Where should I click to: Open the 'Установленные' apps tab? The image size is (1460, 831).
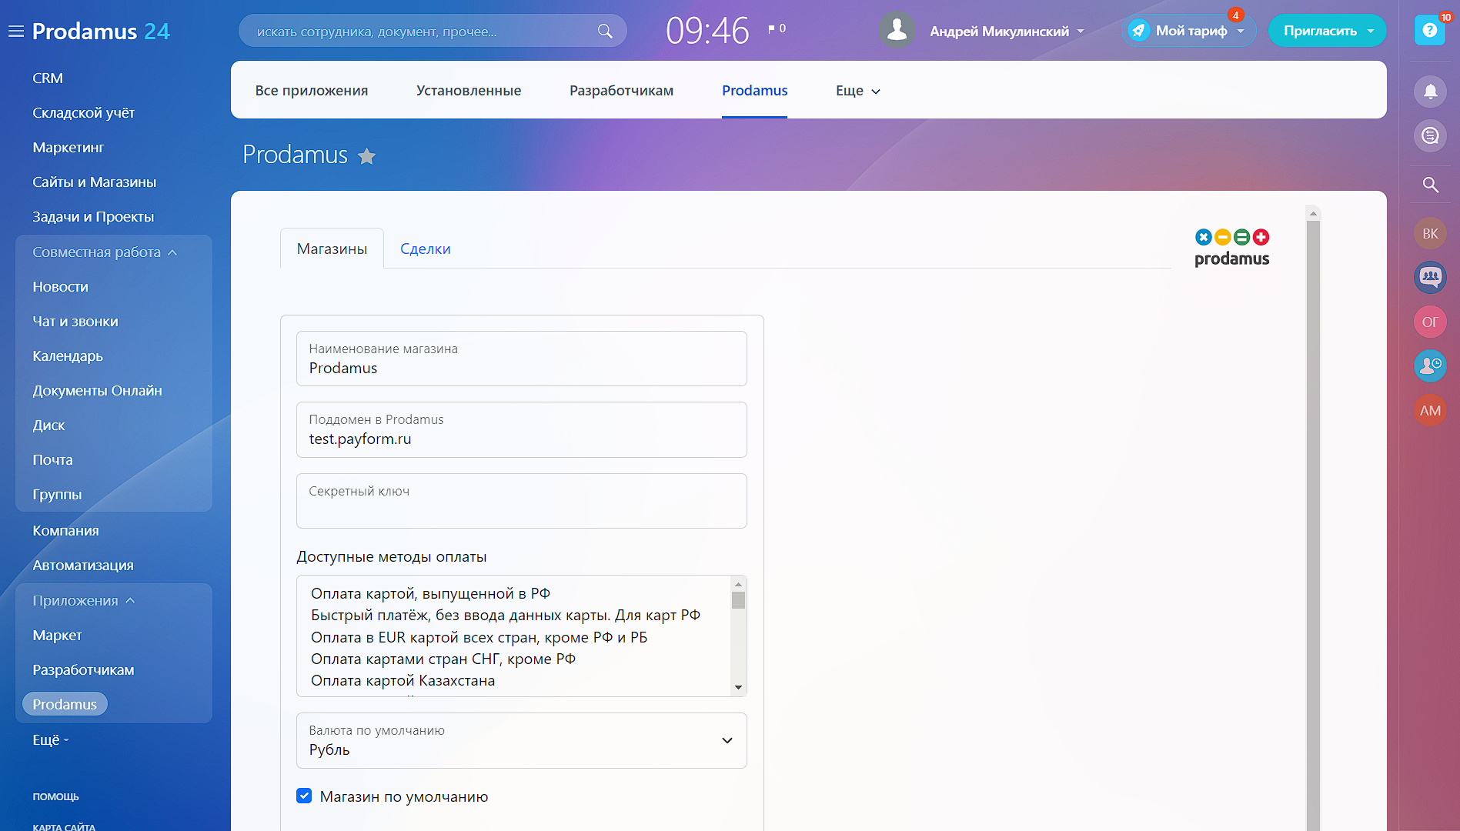tap(468, 91)
